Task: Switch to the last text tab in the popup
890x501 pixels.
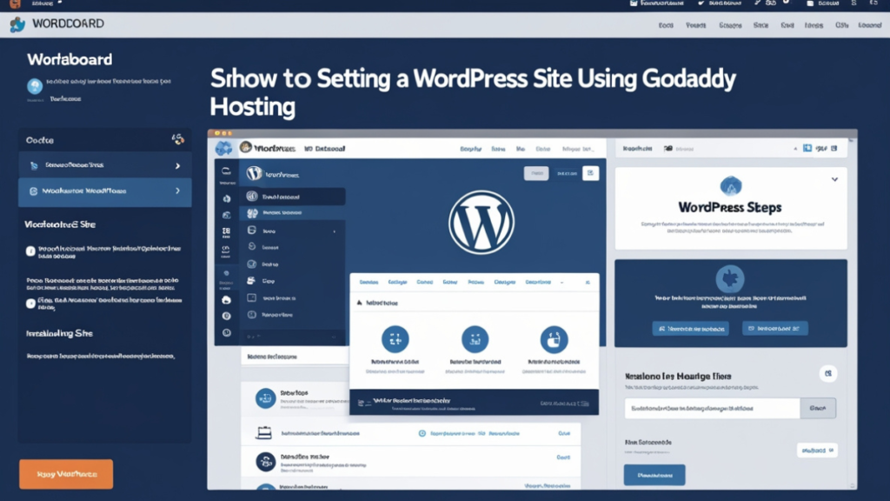Action: tap(538, 283)
